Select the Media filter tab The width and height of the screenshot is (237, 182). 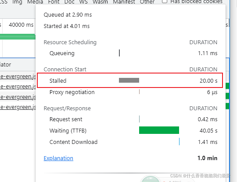click(35, 2)
